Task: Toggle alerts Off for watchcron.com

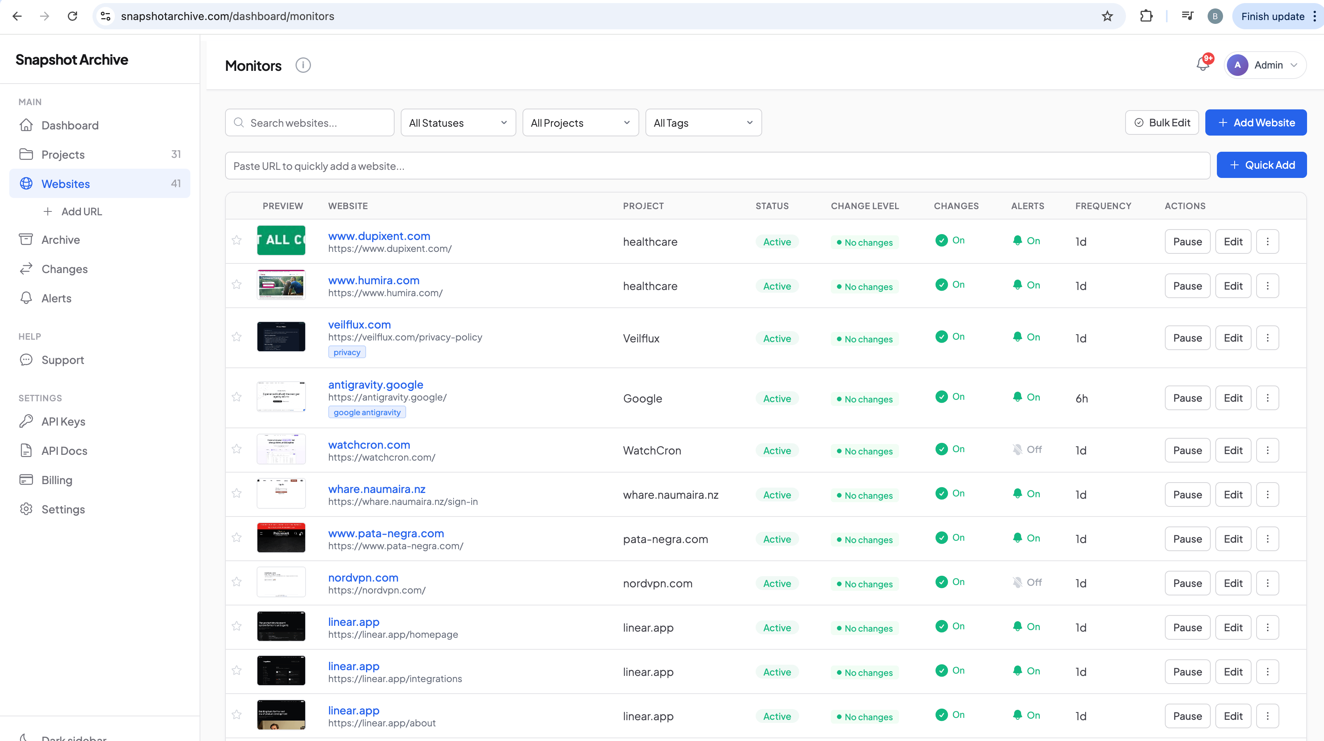Action: click(1027, 449)
